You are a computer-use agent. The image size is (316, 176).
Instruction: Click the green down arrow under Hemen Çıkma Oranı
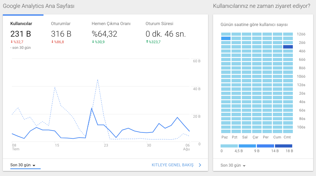[93, 42]
